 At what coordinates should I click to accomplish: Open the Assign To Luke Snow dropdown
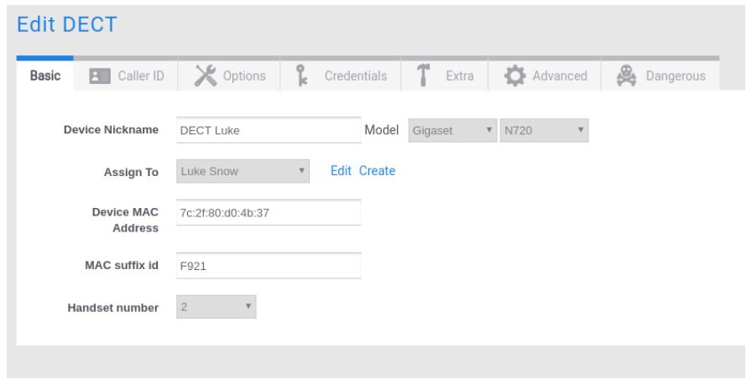coord(243,171)
